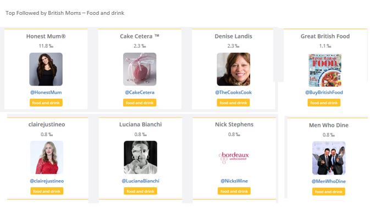The image size is (370, 207).
Task: Visit the @NicksWine handle
Action: [x=234, y=181]
